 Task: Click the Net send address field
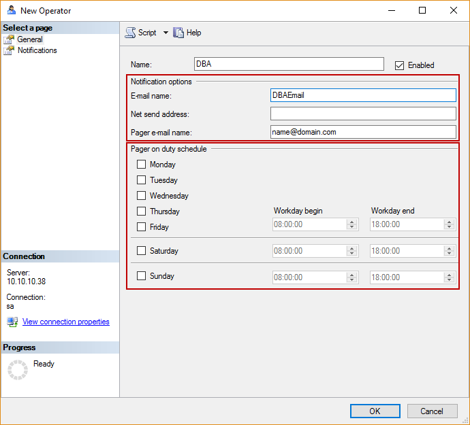coord(363,114)
